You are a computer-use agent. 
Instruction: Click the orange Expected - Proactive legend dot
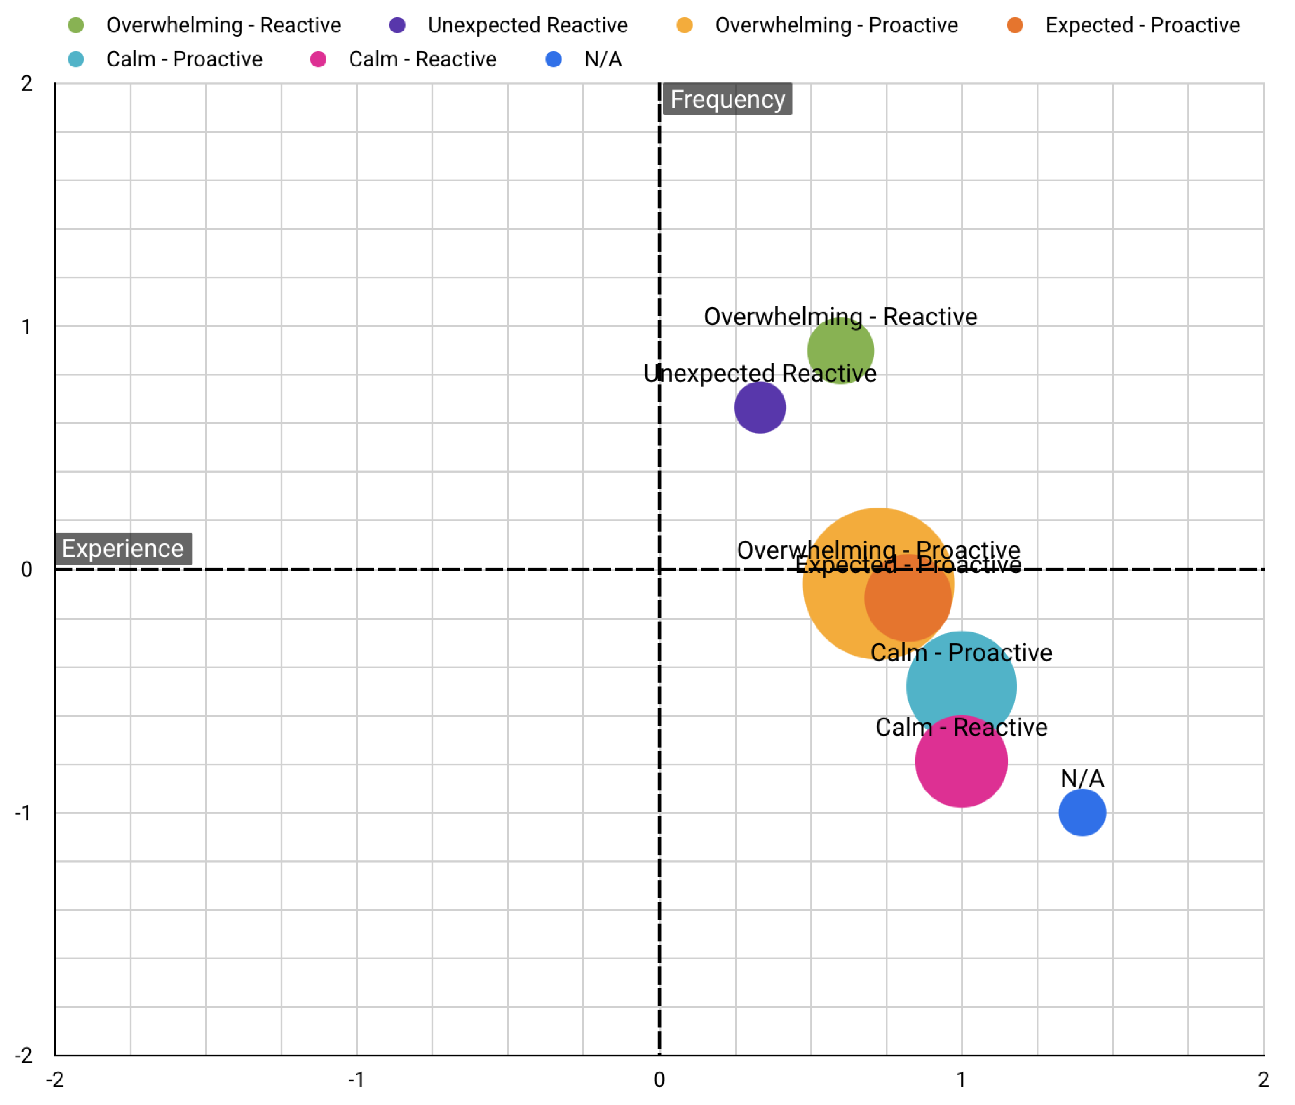[x=1015, y=25]
